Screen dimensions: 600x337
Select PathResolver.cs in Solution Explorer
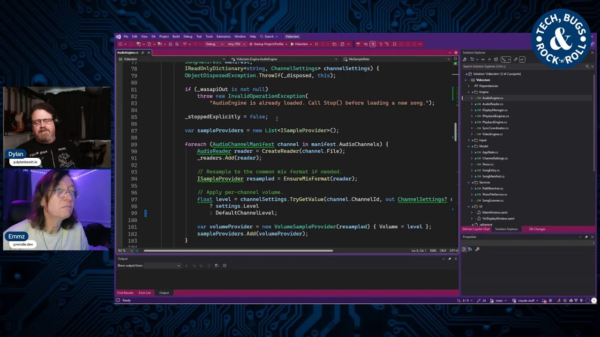pyautogui.click(x=493, y=189)
